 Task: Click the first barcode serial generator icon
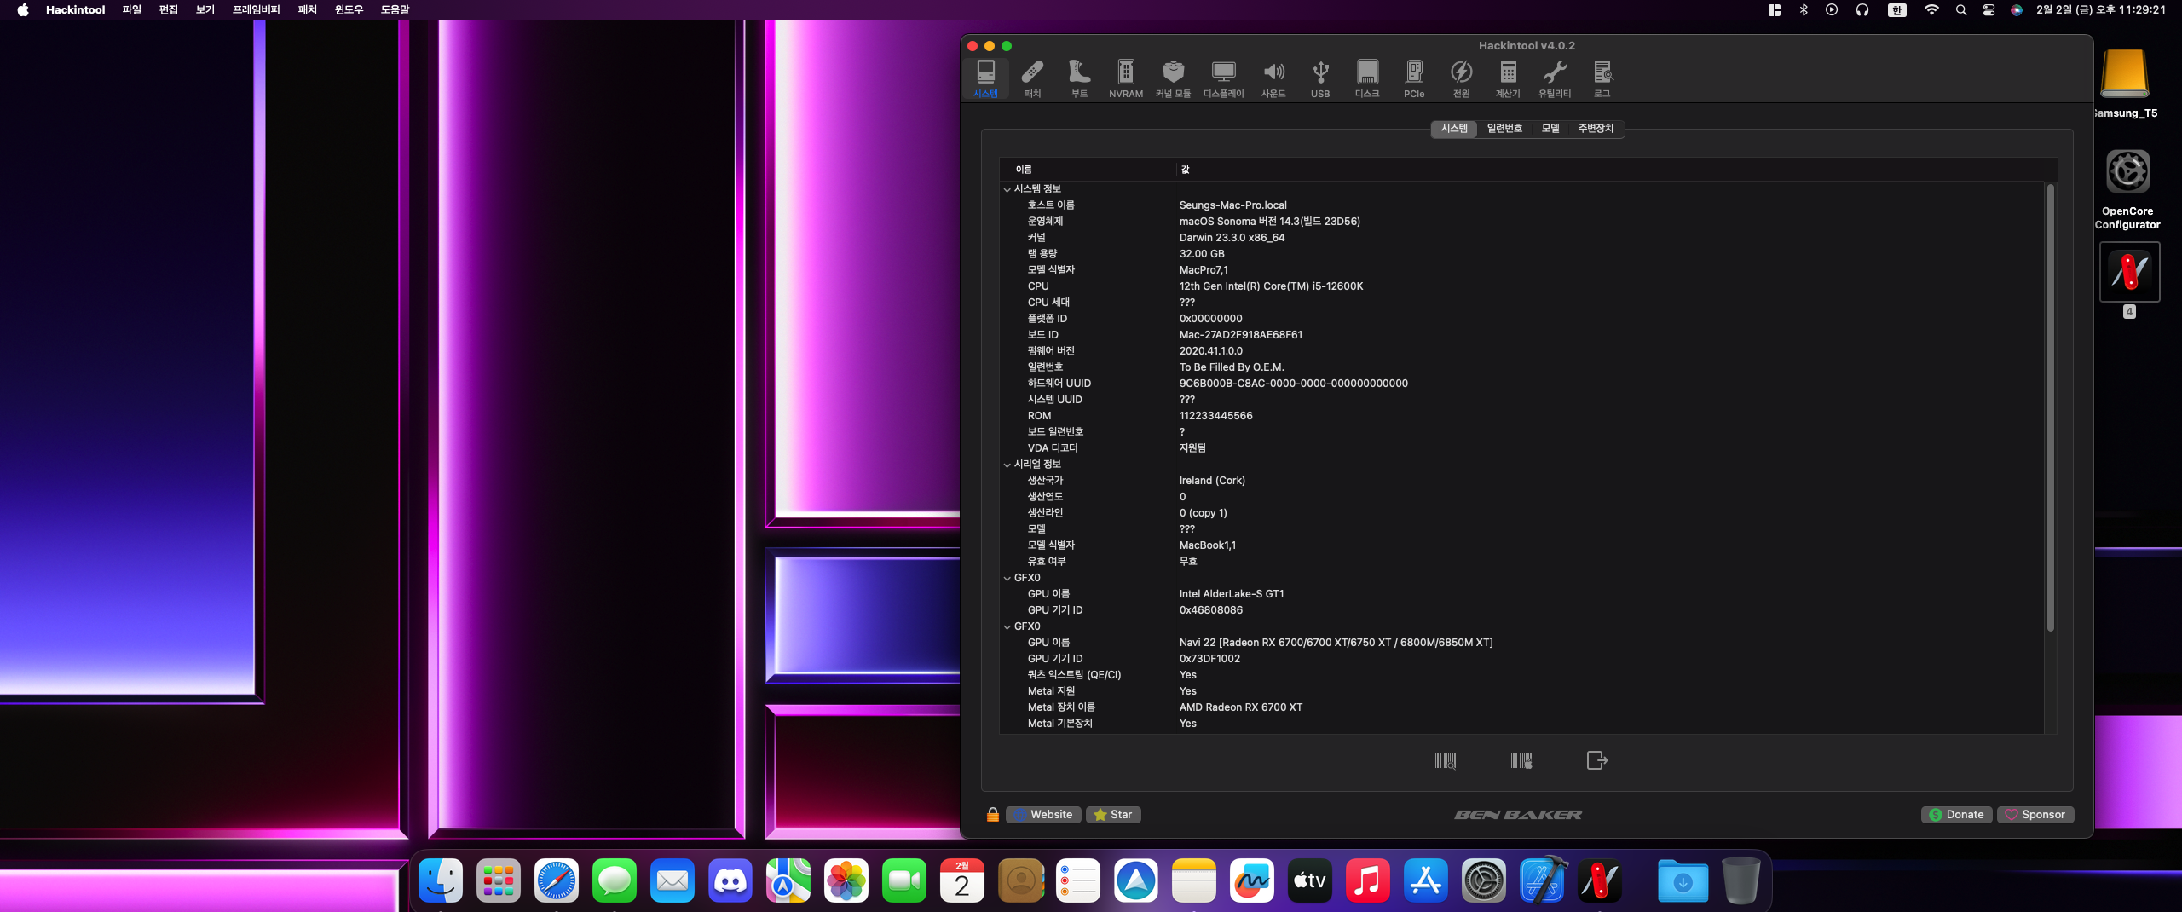pos(1445,760)
